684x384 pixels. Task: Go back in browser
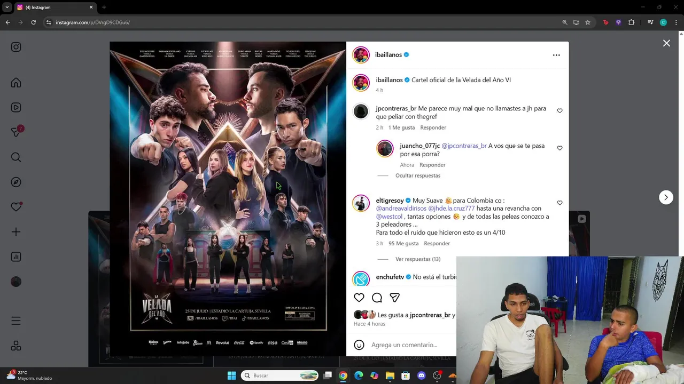click(x=7, y=22)
